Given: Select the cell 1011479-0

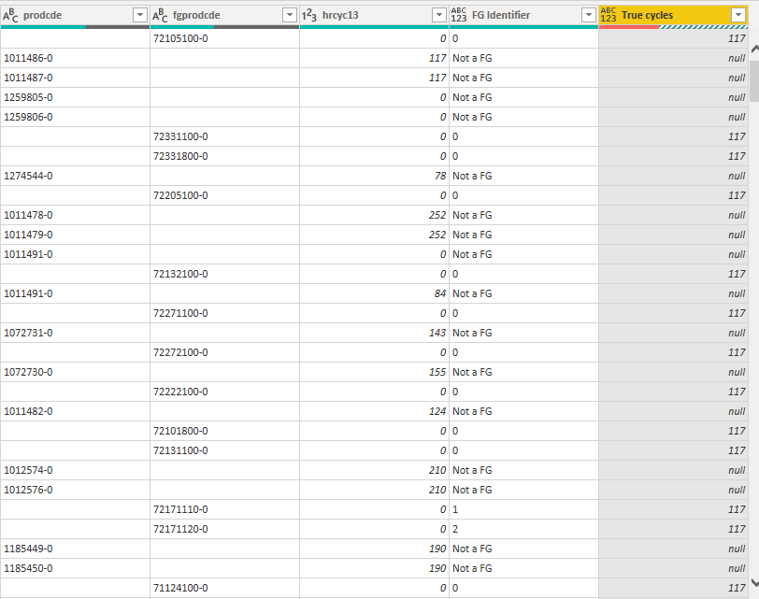Looking at the screenshot, I should (x=75, y=235).
